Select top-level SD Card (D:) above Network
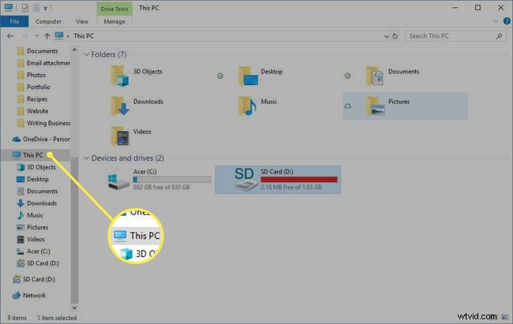 point(34,280)
